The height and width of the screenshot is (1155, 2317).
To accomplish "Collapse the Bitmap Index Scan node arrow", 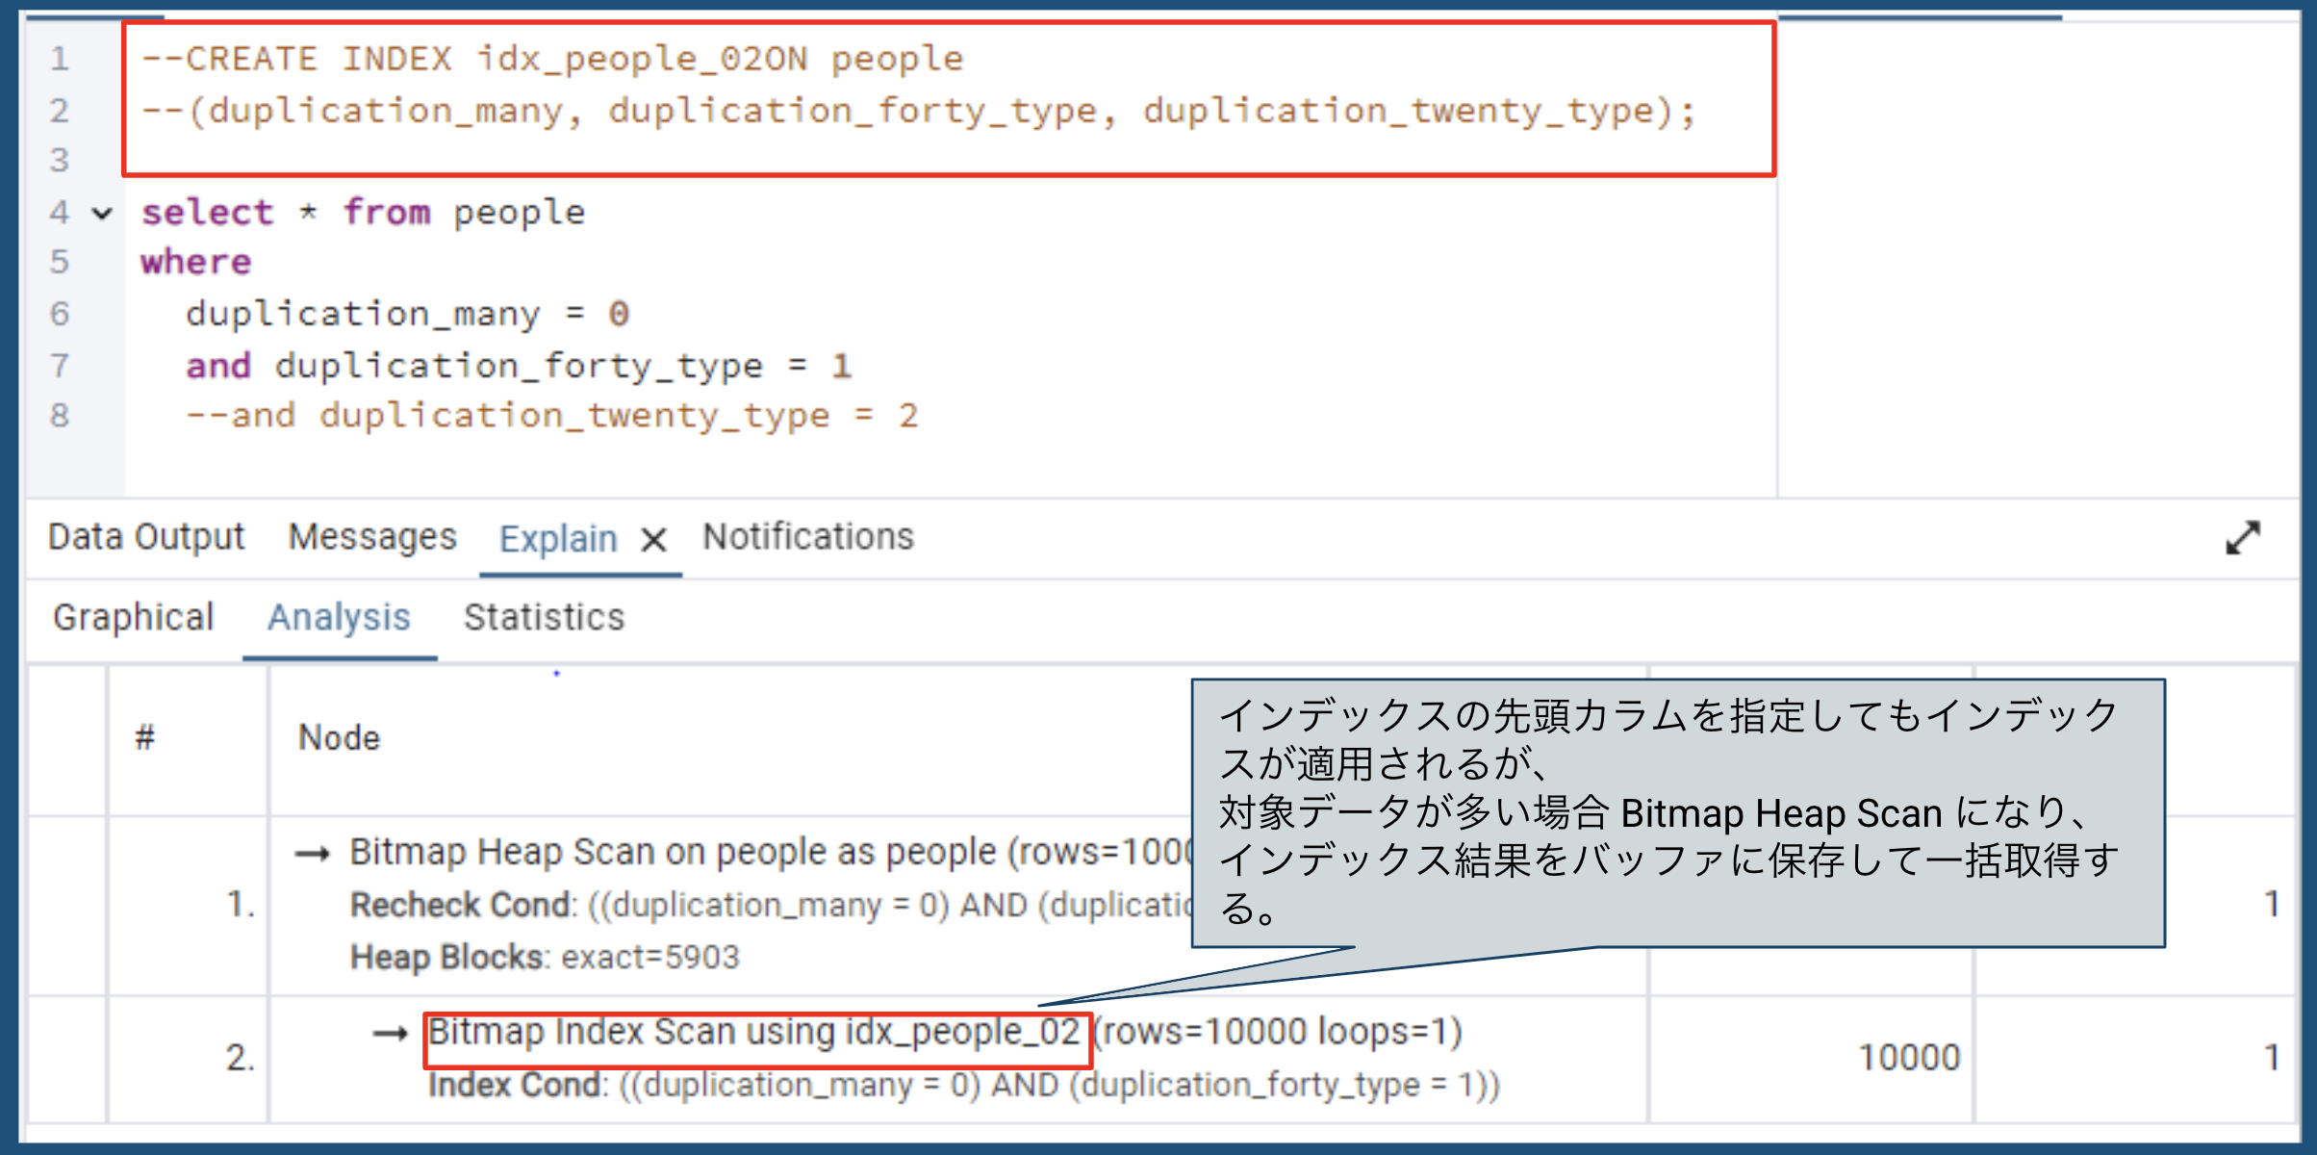I will click(x=389, y=1033).
